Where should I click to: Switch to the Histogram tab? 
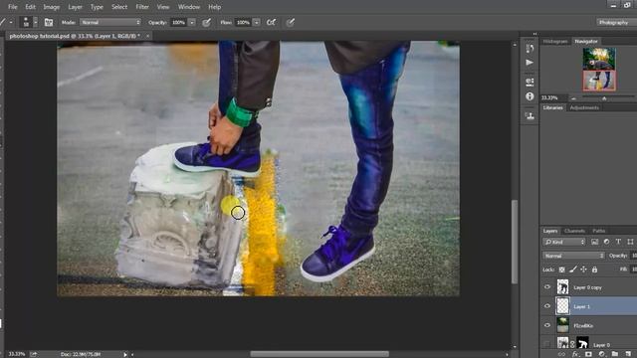[555, 42]
